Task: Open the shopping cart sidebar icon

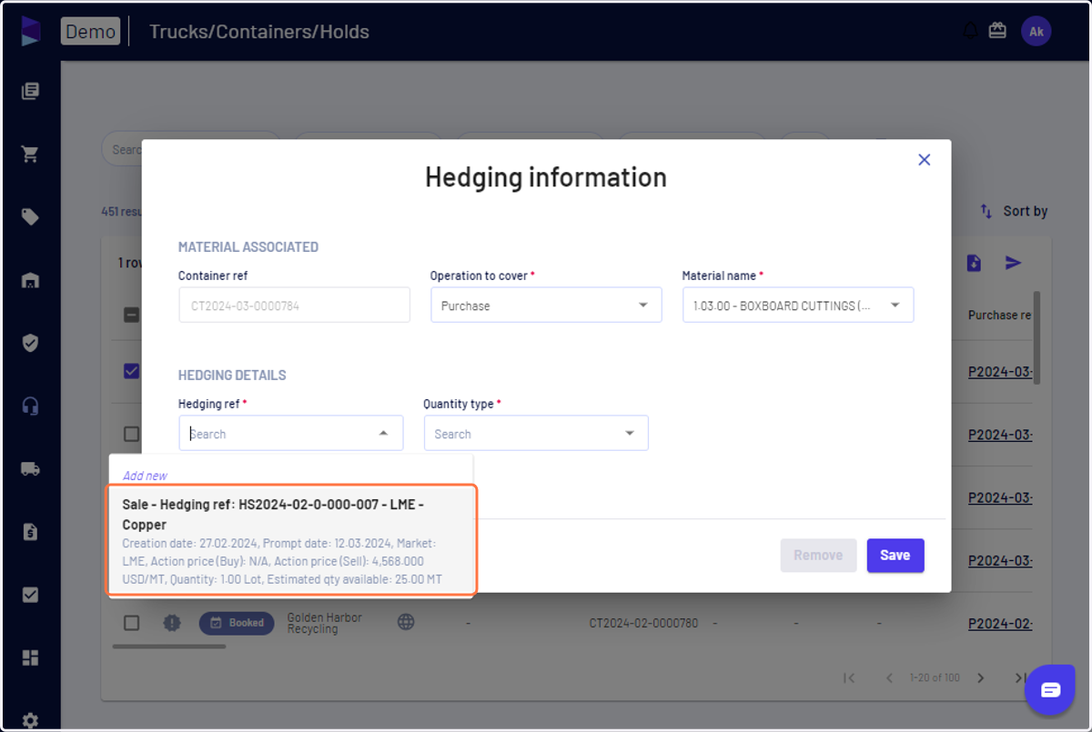Action: [x=30, y=154]
